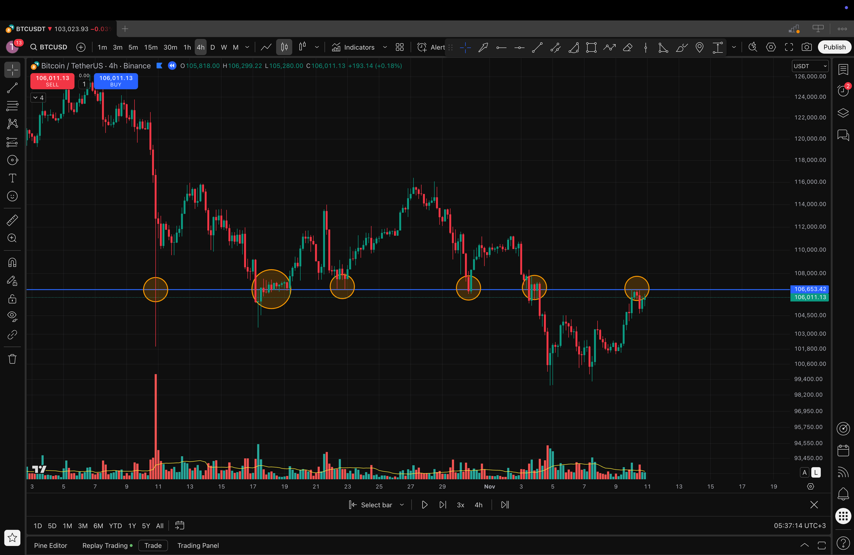Click the Publish button

pyautogui.click(x=834, y=47)
